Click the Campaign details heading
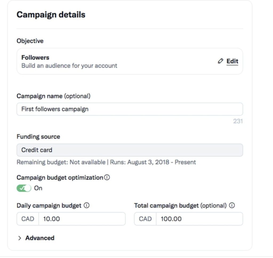The image size is (273, 258). point(51,15)
